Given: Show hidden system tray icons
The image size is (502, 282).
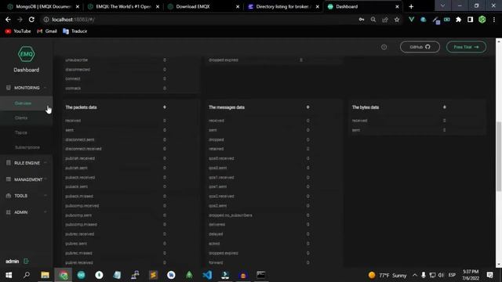Looking at the screenshot, I should coord(415,275).
